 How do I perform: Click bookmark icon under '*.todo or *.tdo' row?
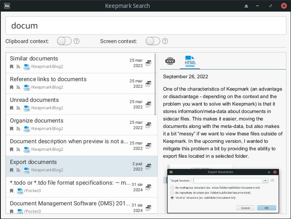click(x=12, y=191)
